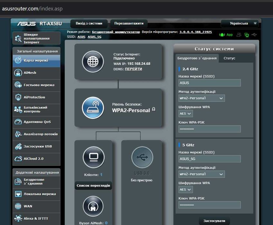This screenshot has height=225, width=273.
Task: Open the ASUS App notification icon
Action: pos(226,35)
